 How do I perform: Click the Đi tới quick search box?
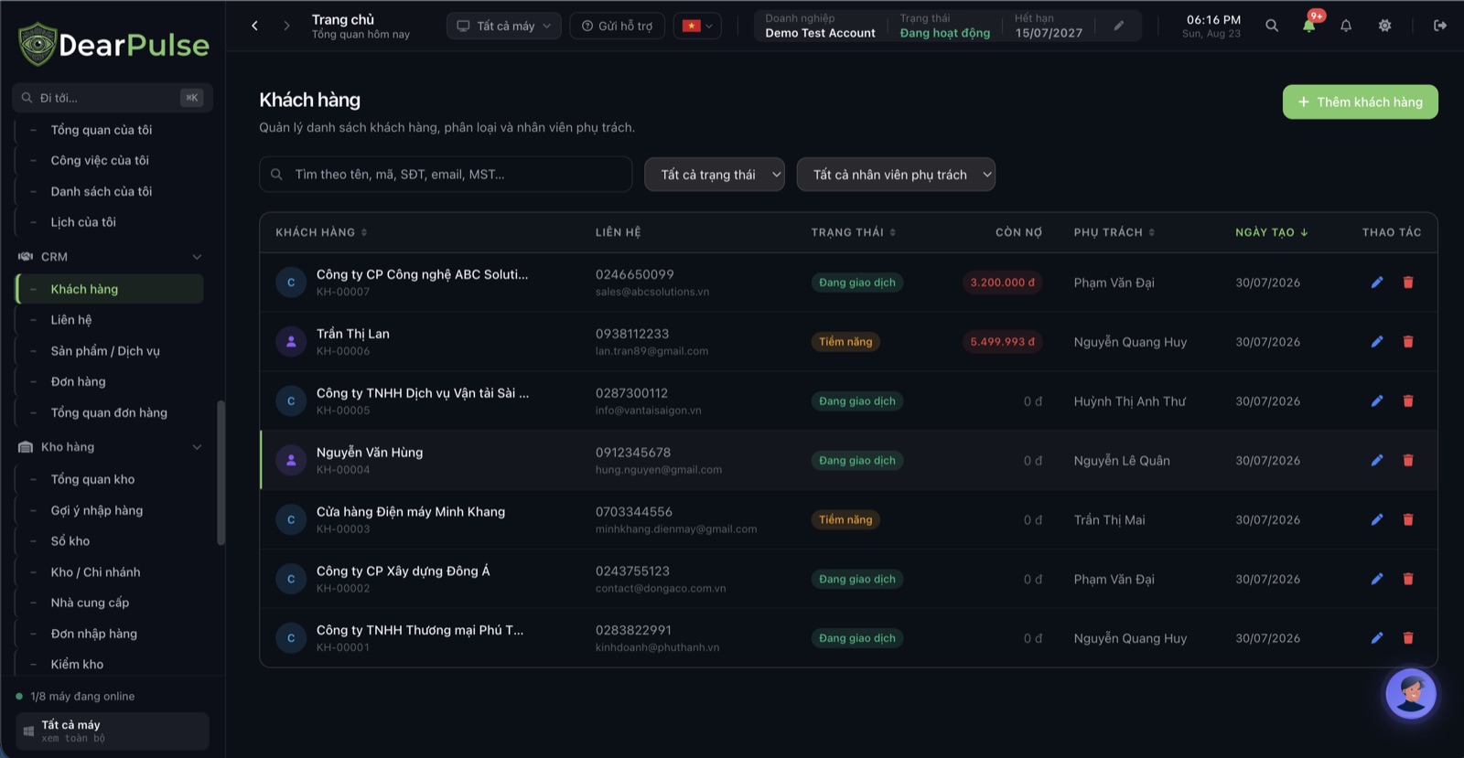[113, 98]
